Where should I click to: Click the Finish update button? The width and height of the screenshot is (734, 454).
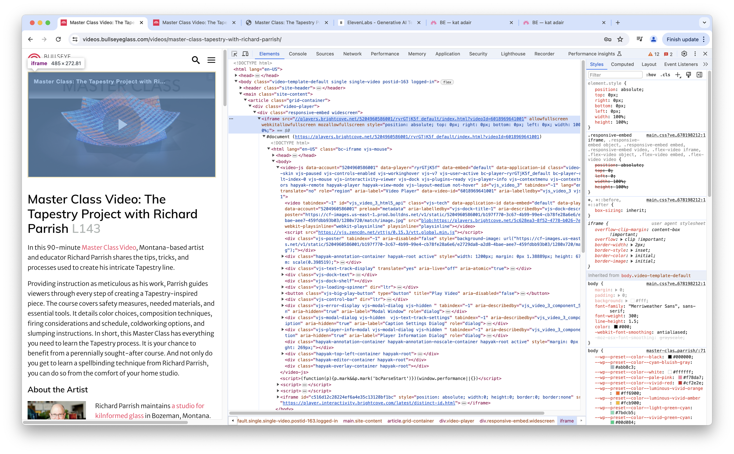coord(682,39)
